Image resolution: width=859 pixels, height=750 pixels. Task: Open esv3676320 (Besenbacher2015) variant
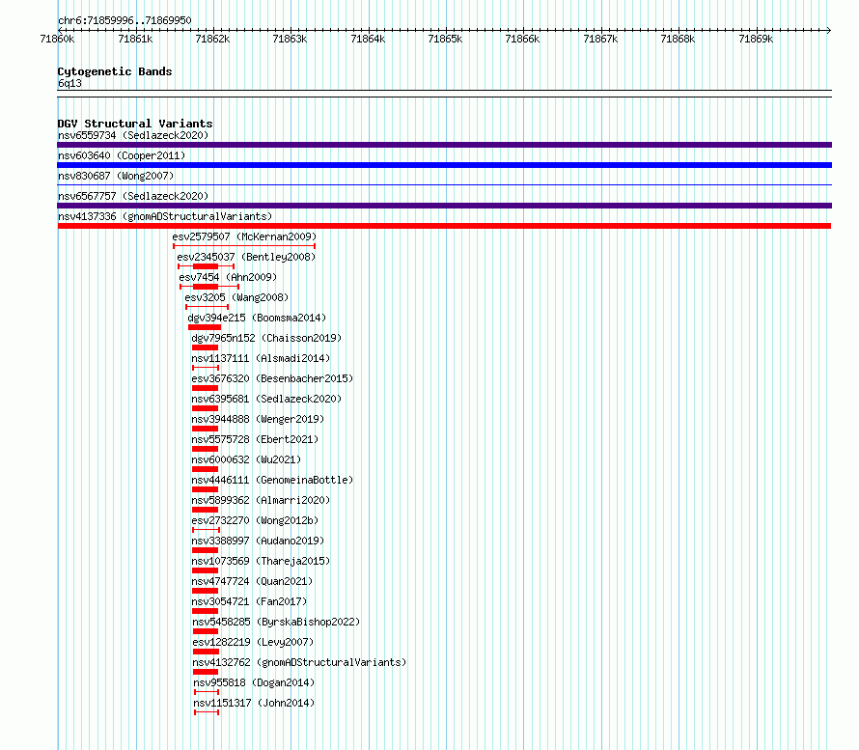click(272, 378)
